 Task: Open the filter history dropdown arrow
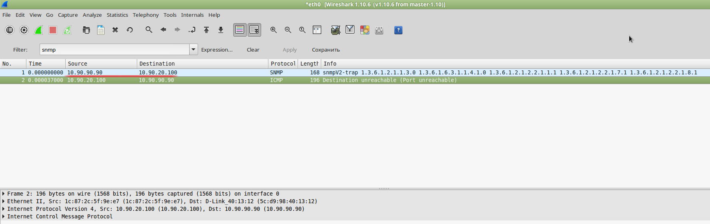click(194, 50)
